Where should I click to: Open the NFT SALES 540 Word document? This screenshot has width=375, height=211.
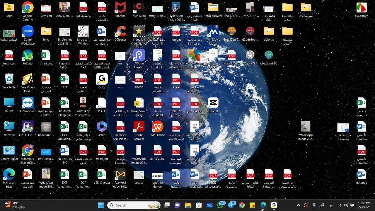pyautogui.click(x=65, y=154)
